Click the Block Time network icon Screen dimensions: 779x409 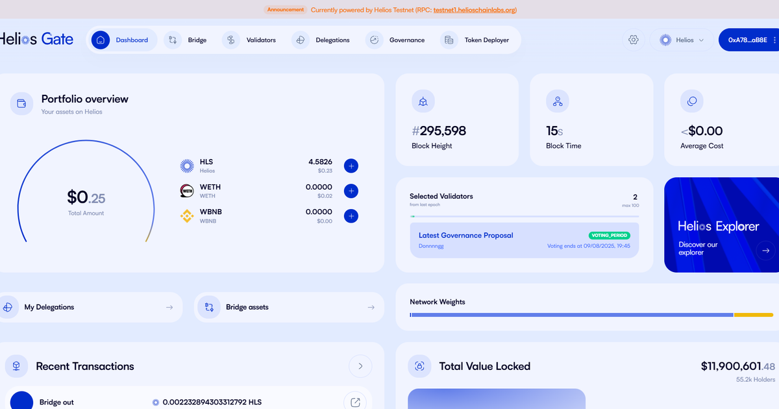pyautogui.click(x=558, y=101)
